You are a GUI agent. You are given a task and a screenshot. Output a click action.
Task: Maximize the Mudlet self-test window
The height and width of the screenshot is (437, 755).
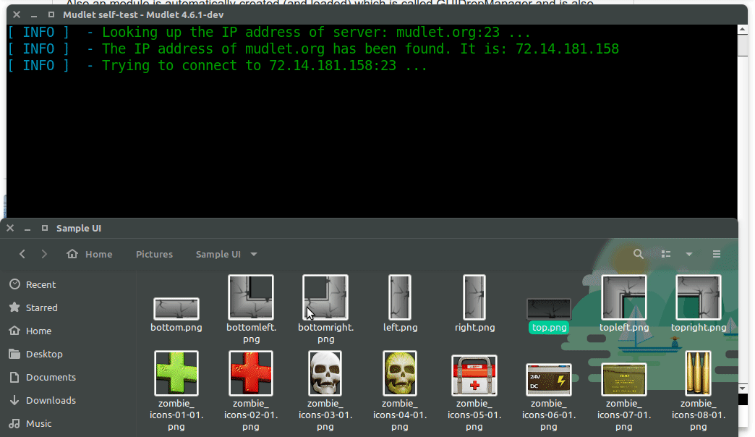point(51,14)
